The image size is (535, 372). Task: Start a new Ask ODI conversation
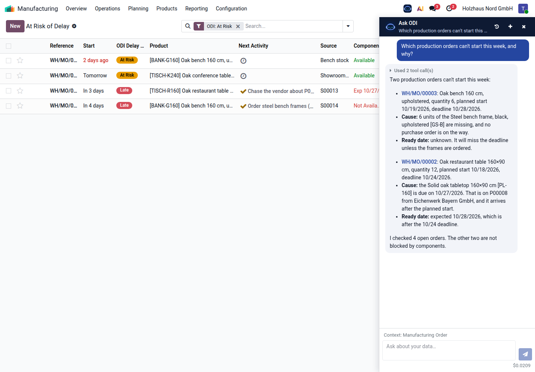pyautogui.click(x=510, y=26)
